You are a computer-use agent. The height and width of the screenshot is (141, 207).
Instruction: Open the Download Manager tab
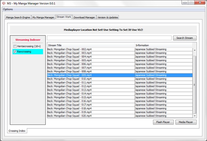click(84, 17)
